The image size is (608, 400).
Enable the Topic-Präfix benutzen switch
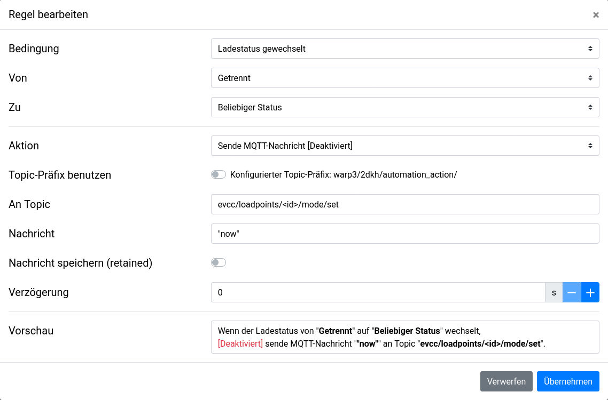click(219, 174)
